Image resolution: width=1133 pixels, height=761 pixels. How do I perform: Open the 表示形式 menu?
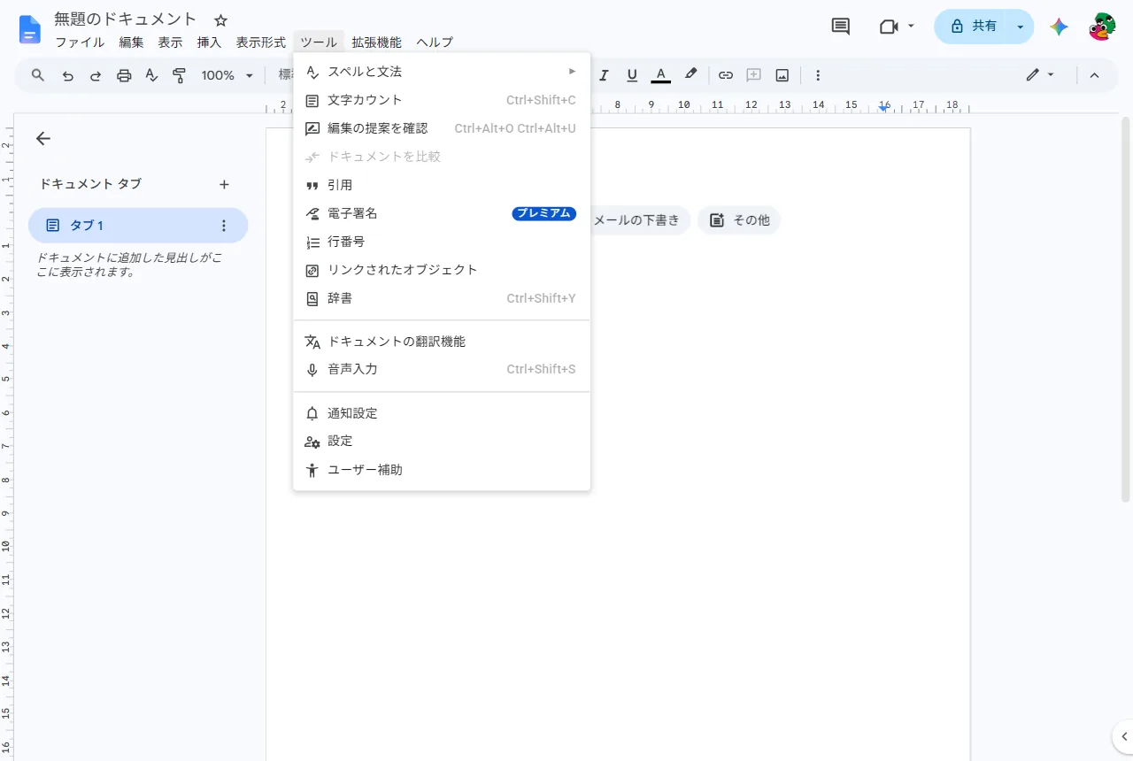pos(260,42)
